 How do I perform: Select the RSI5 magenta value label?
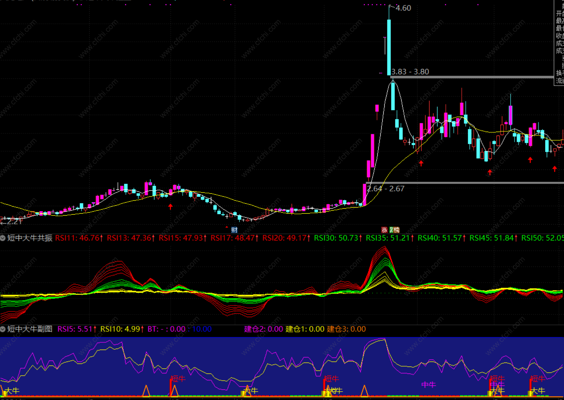[77, 329]
